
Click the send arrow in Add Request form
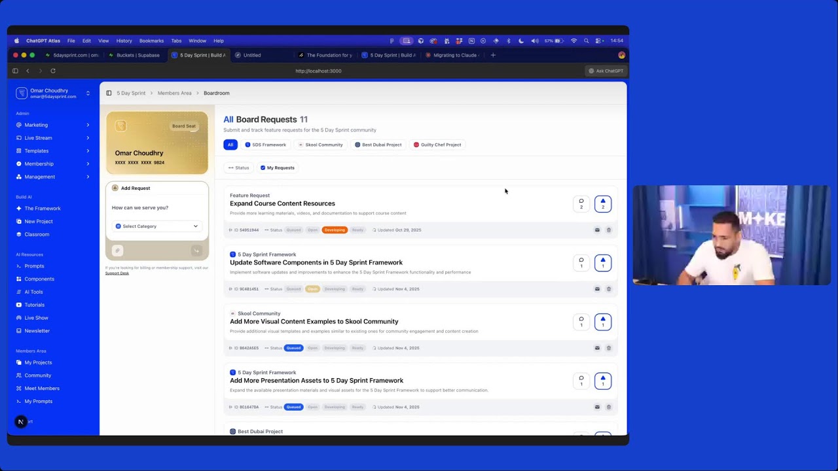click(196, 251)
